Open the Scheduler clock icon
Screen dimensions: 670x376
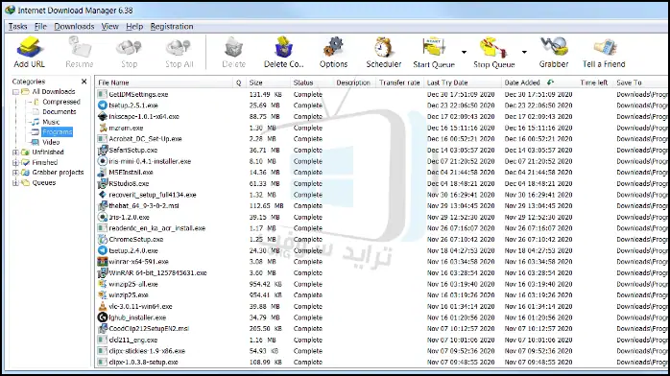[383, 47]
